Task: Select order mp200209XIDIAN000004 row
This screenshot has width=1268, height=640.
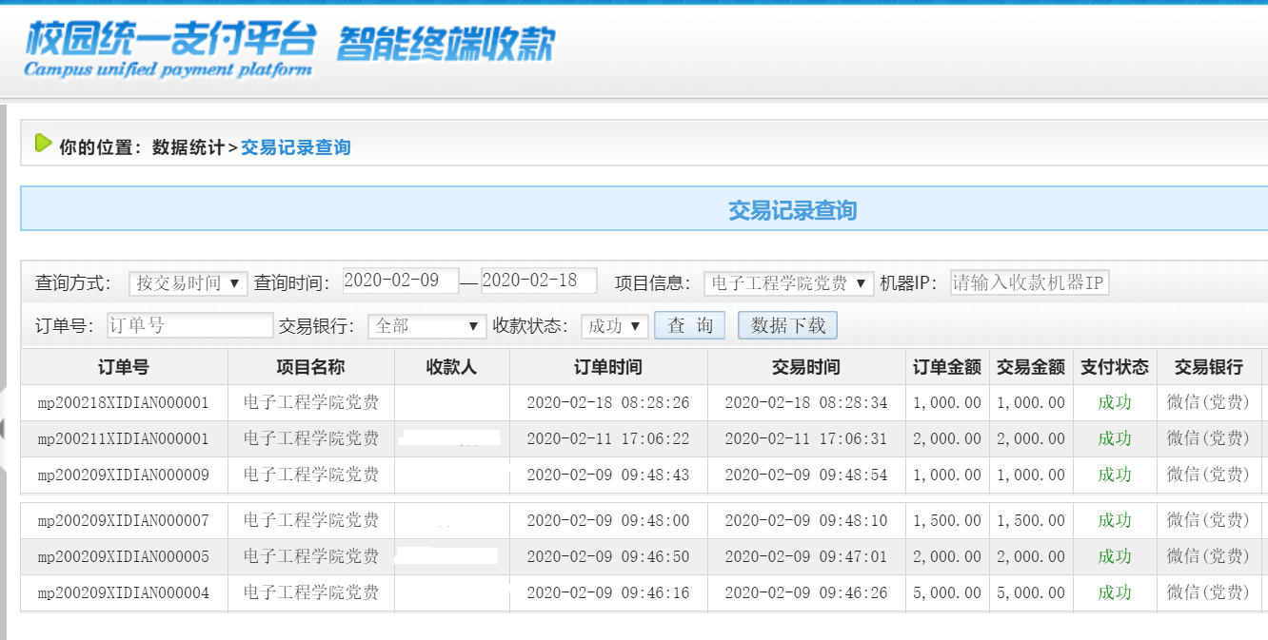Action: click(124, 593)
